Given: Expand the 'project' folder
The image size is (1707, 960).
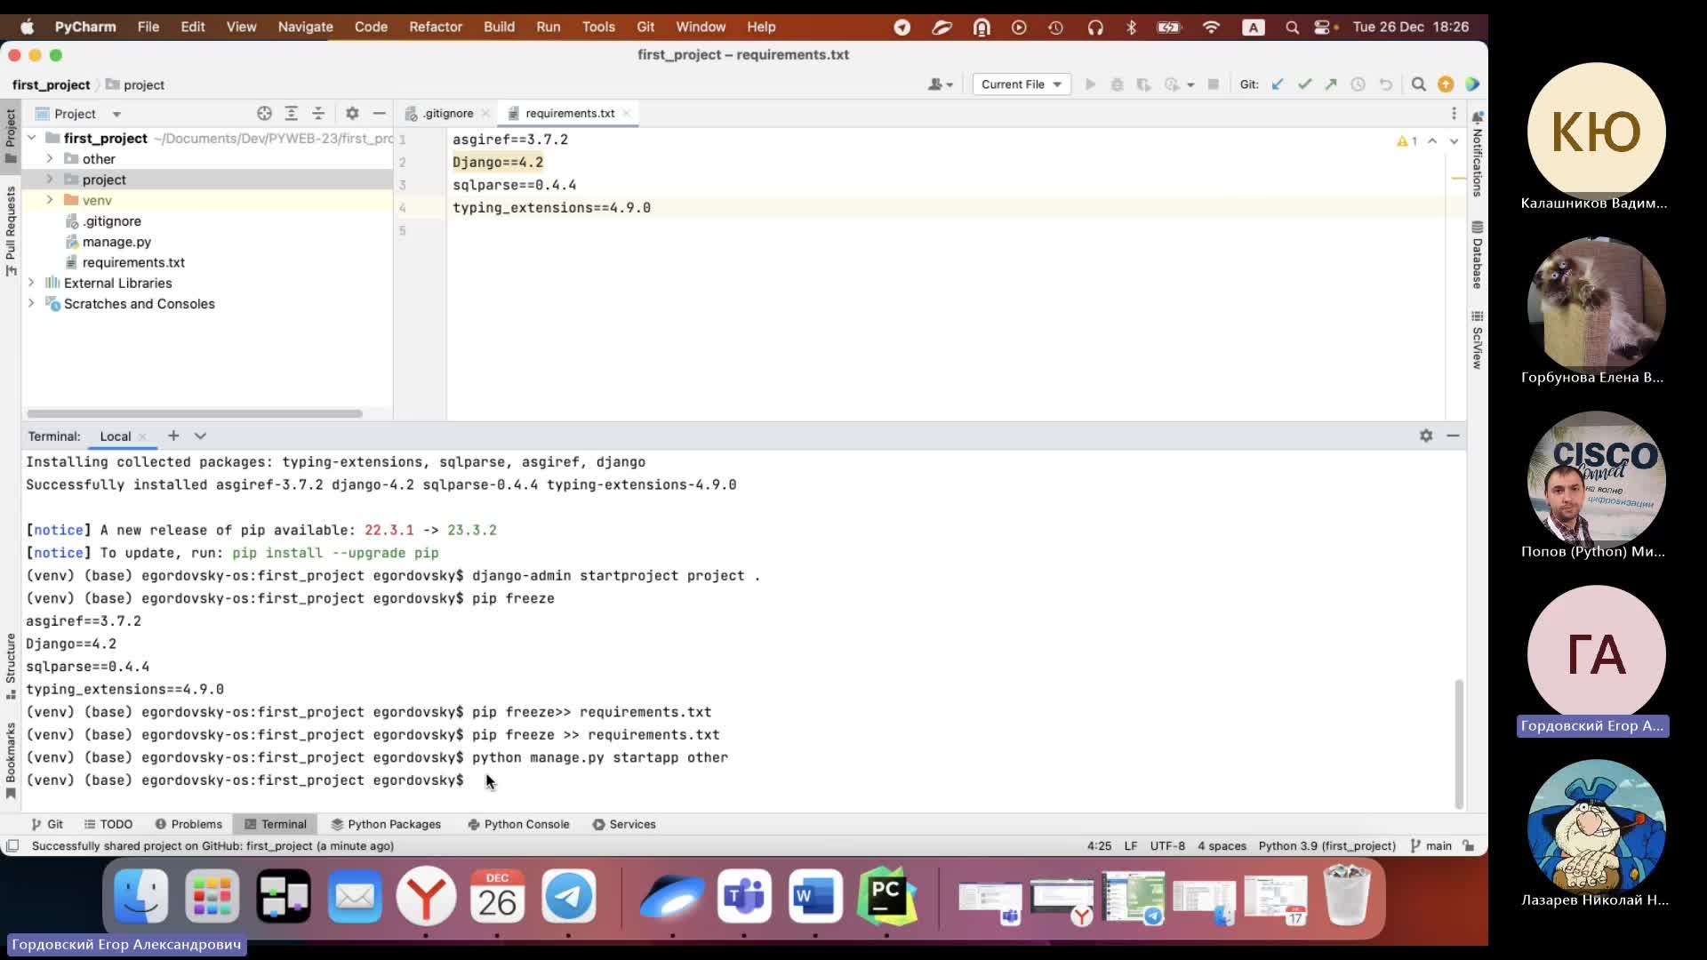Looking at the screenshot, I should [50, 180].
